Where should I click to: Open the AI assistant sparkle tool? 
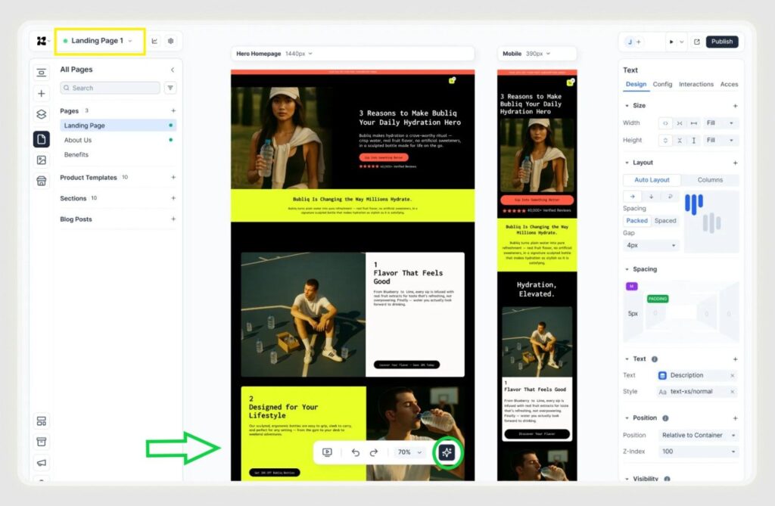click(447, 452)
